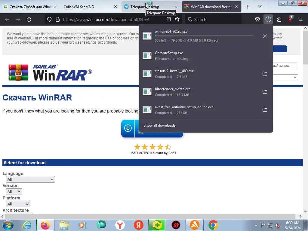Close the ZipSoft tab
Screen dimensions: 308x231
coord(55,7)
